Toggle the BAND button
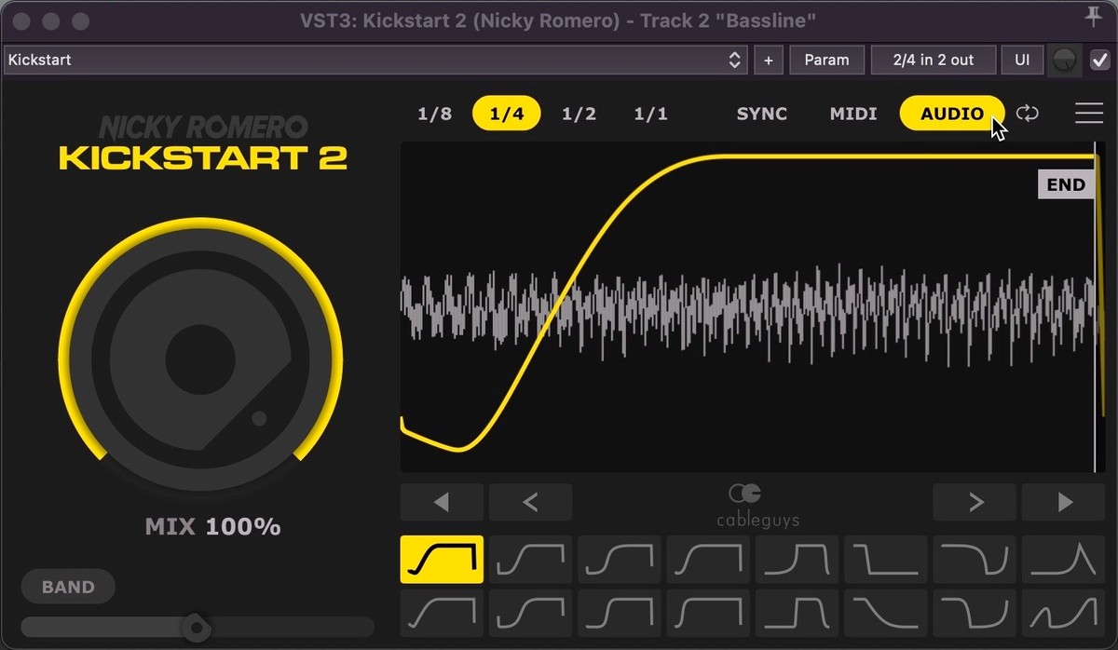This screenshot has height=650, width=1118. (x=68, y=587)
